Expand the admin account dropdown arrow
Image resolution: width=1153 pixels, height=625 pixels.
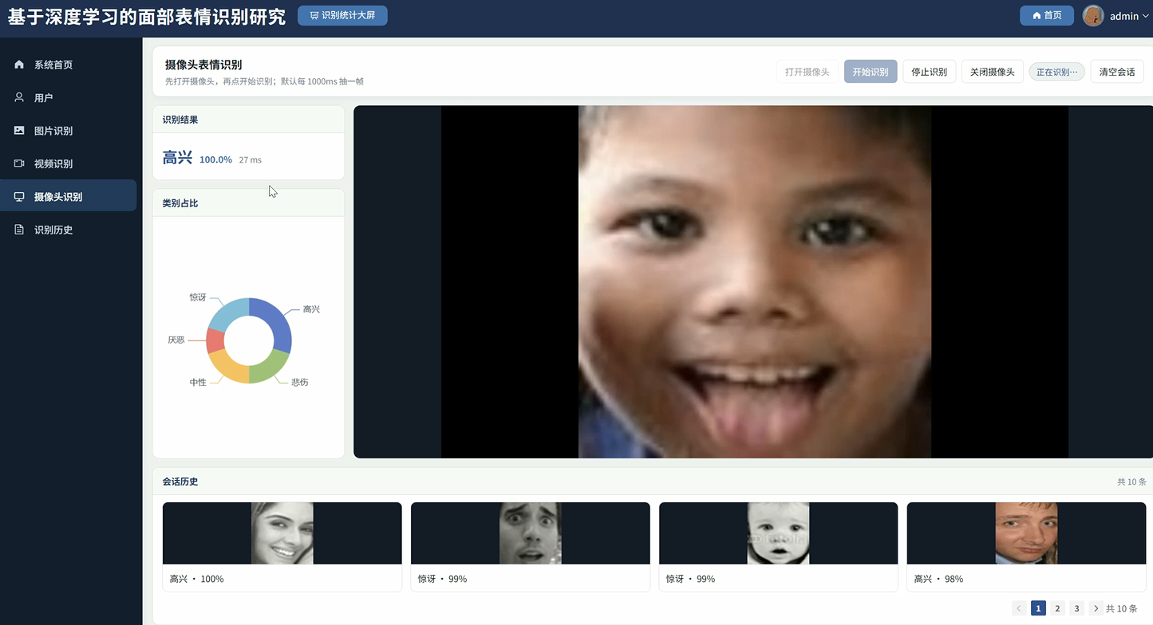1146,16
